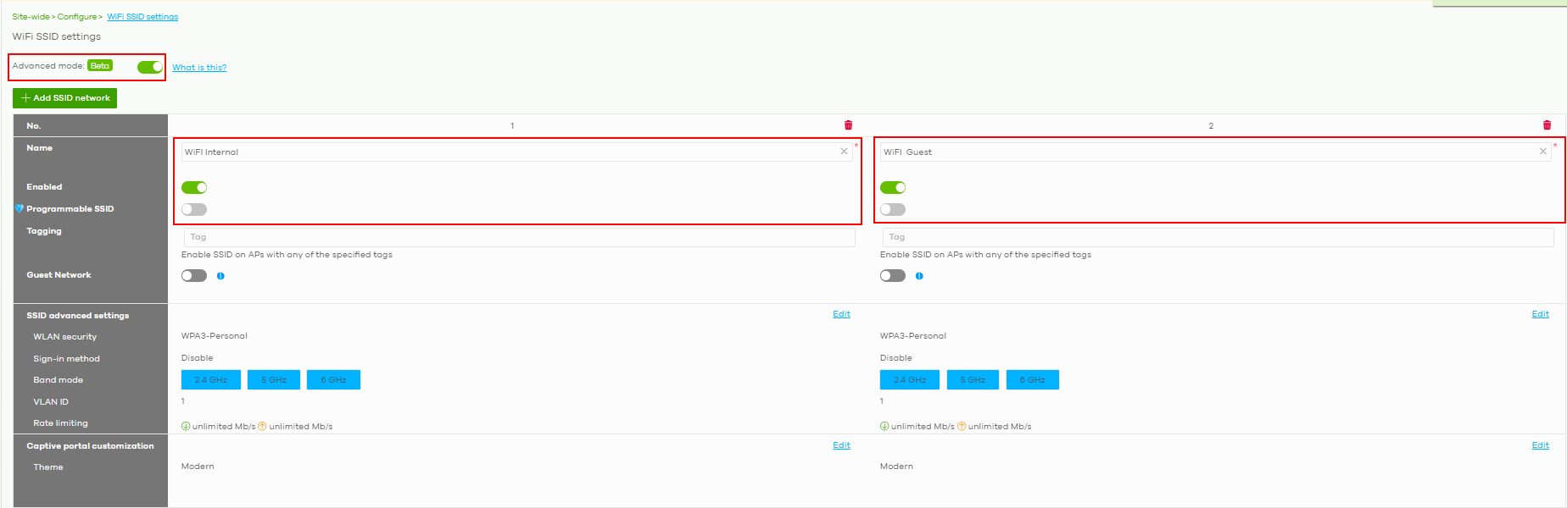
Task: Click the Modern theme value for SSID 1
Action: 198,467
